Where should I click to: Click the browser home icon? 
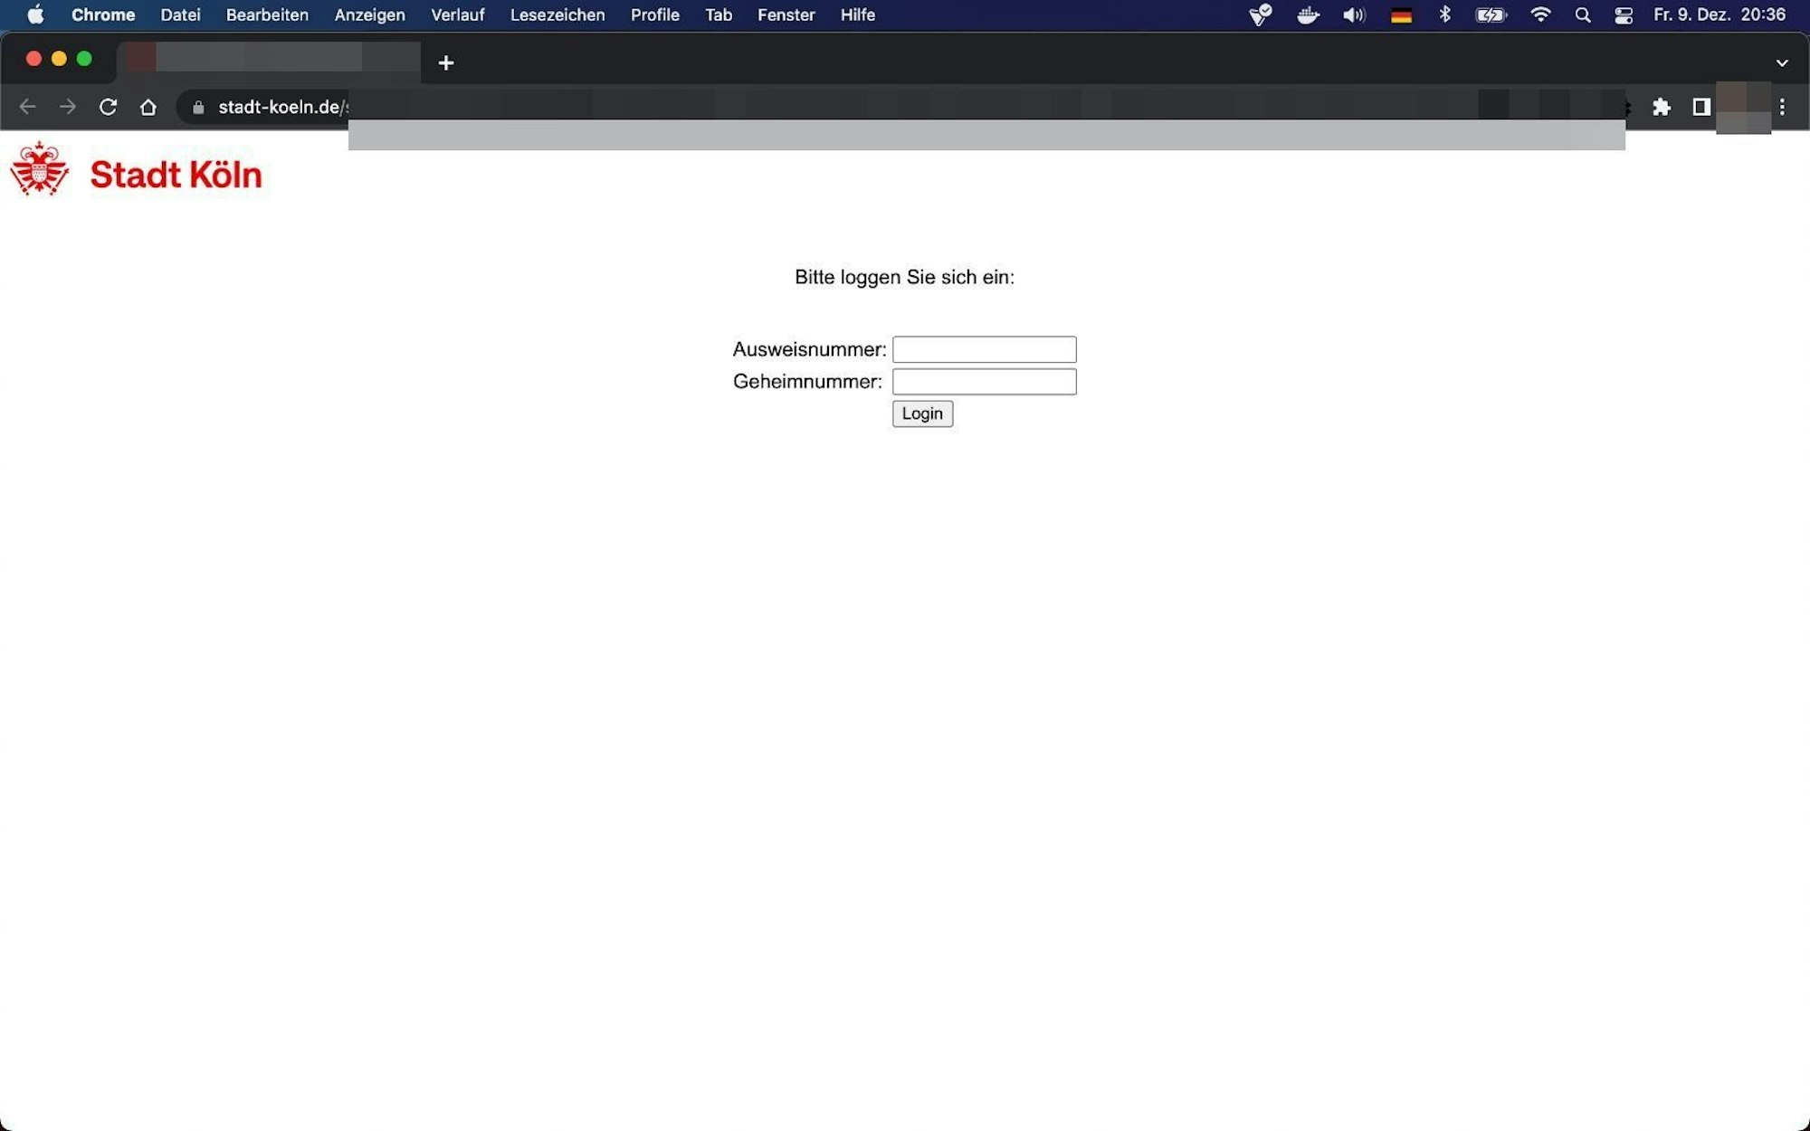pos(148,107)
